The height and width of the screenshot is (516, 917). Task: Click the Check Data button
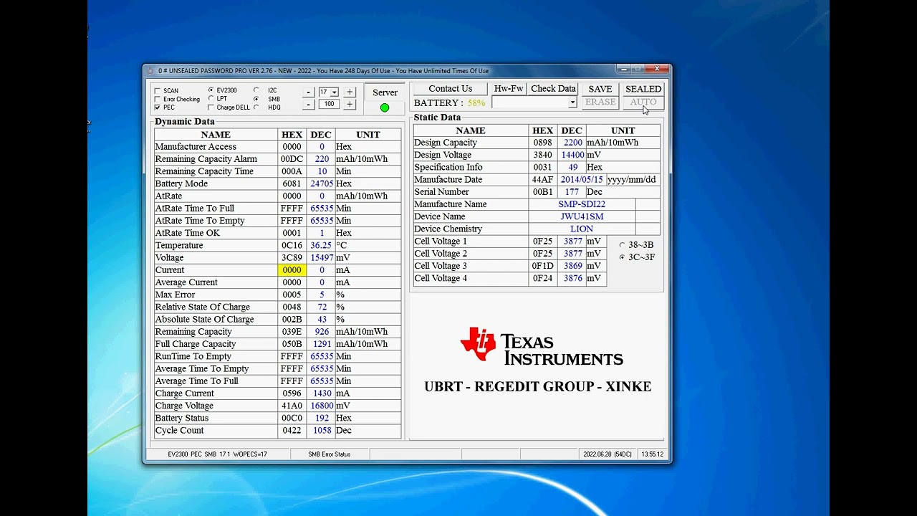[x=553, y=89]
